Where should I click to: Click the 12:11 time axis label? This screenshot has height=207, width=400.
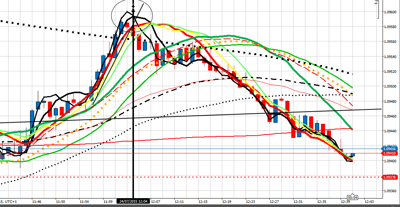(179, 202)
